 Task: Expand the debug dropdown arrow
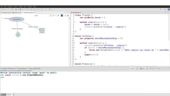(18, 10)
